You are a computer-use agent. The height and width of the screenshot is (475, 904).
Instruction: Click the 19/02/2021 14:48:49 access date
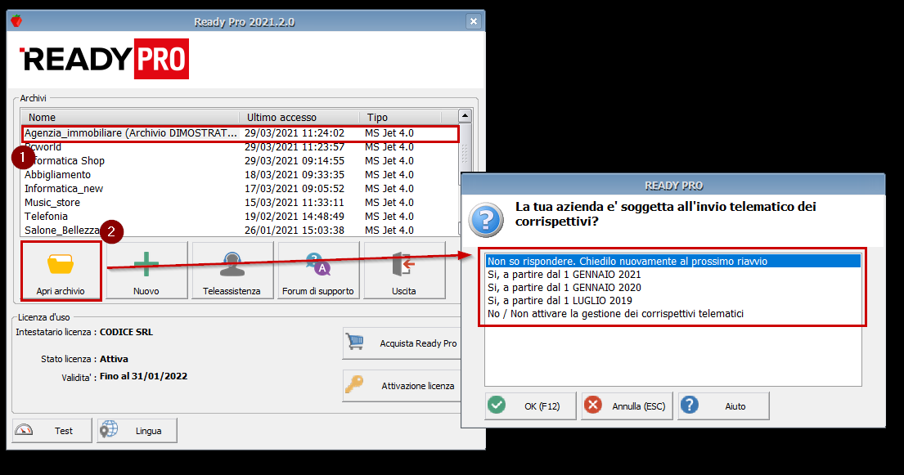(294, 216)
